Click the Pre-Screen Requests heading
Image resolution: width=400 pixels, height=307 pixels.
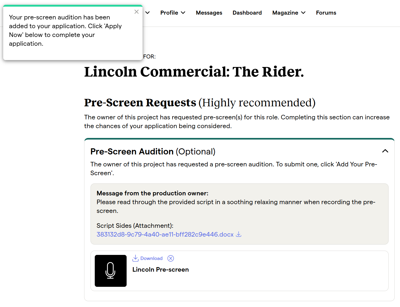200,103
